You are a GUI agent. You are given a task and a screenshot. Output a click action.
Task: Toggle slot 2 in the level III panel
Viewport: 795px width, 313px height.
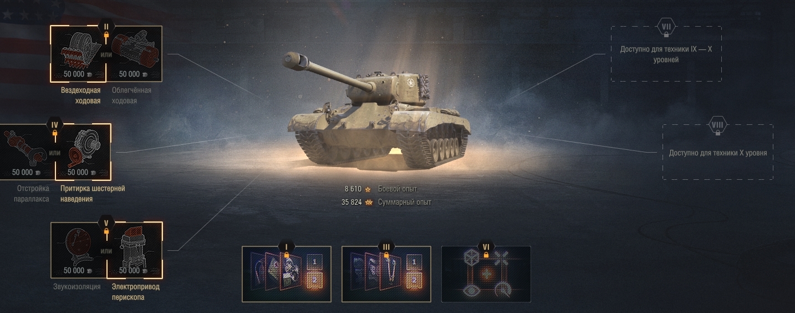coord(414,280)
